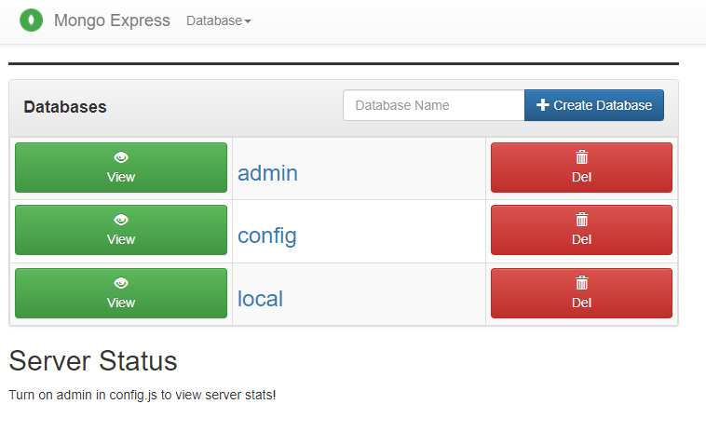Expand the Database dropdown menu
The height and width of the screenshot is (431, 706).
coord(218,20)
